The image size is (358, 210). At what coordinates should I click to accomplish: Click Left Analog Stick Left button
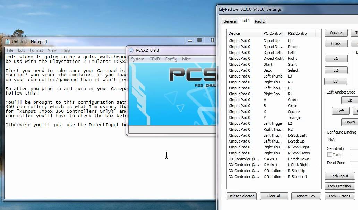(x=341, y=111)
